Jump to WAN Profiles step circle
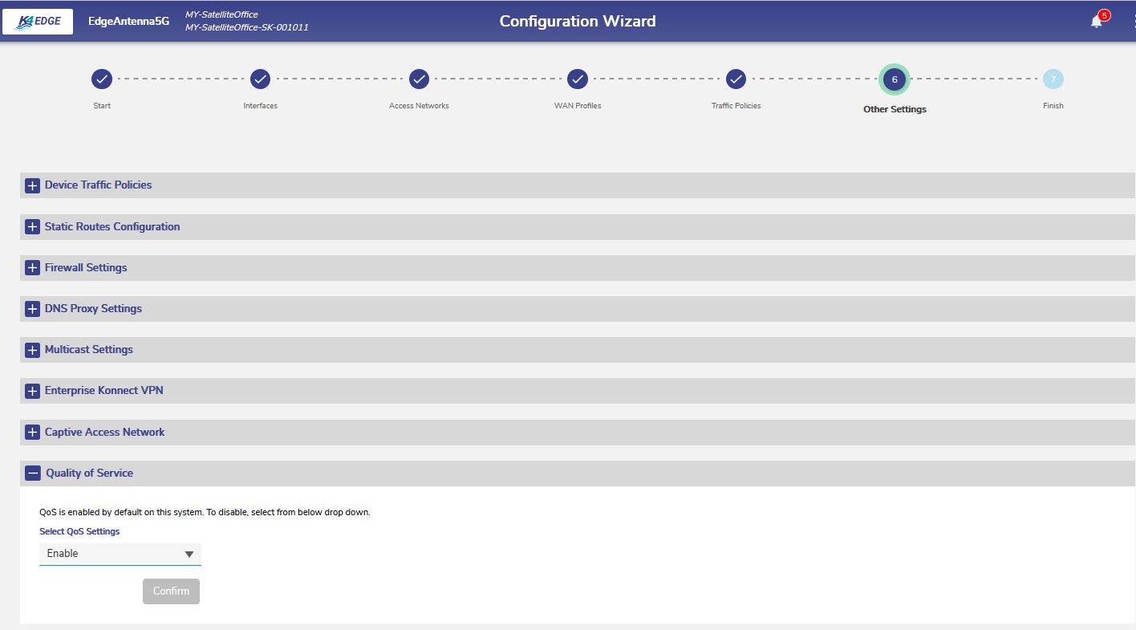The image size is (1136, 630). (578, 79)
